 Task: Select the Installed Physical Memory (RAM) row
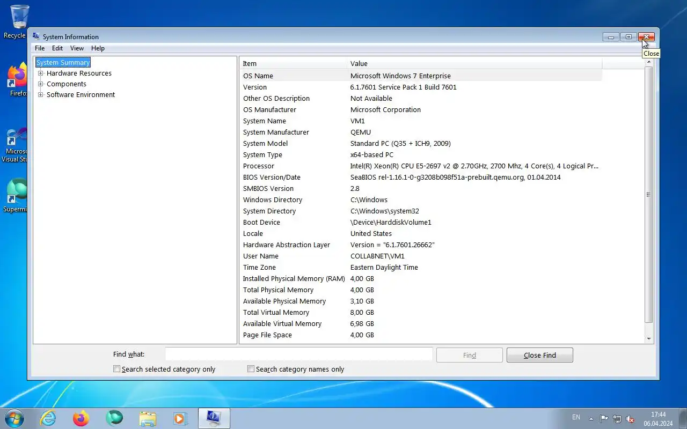point(421,279)
